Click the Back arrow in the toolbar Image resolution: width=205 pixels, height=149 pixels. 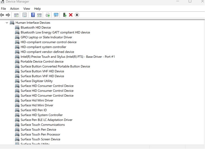(2, 15)
